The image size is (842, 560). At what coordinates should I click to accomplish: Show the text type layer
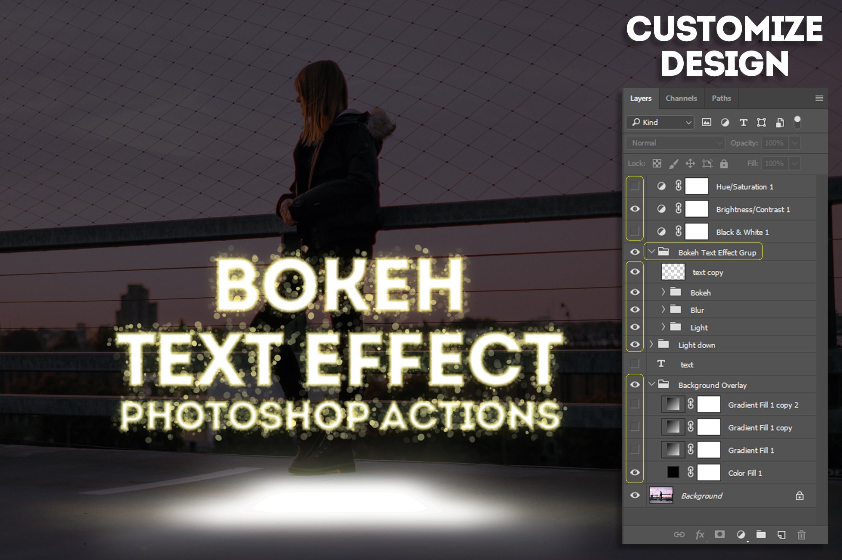pyautogui.click(x=635, y=363)
